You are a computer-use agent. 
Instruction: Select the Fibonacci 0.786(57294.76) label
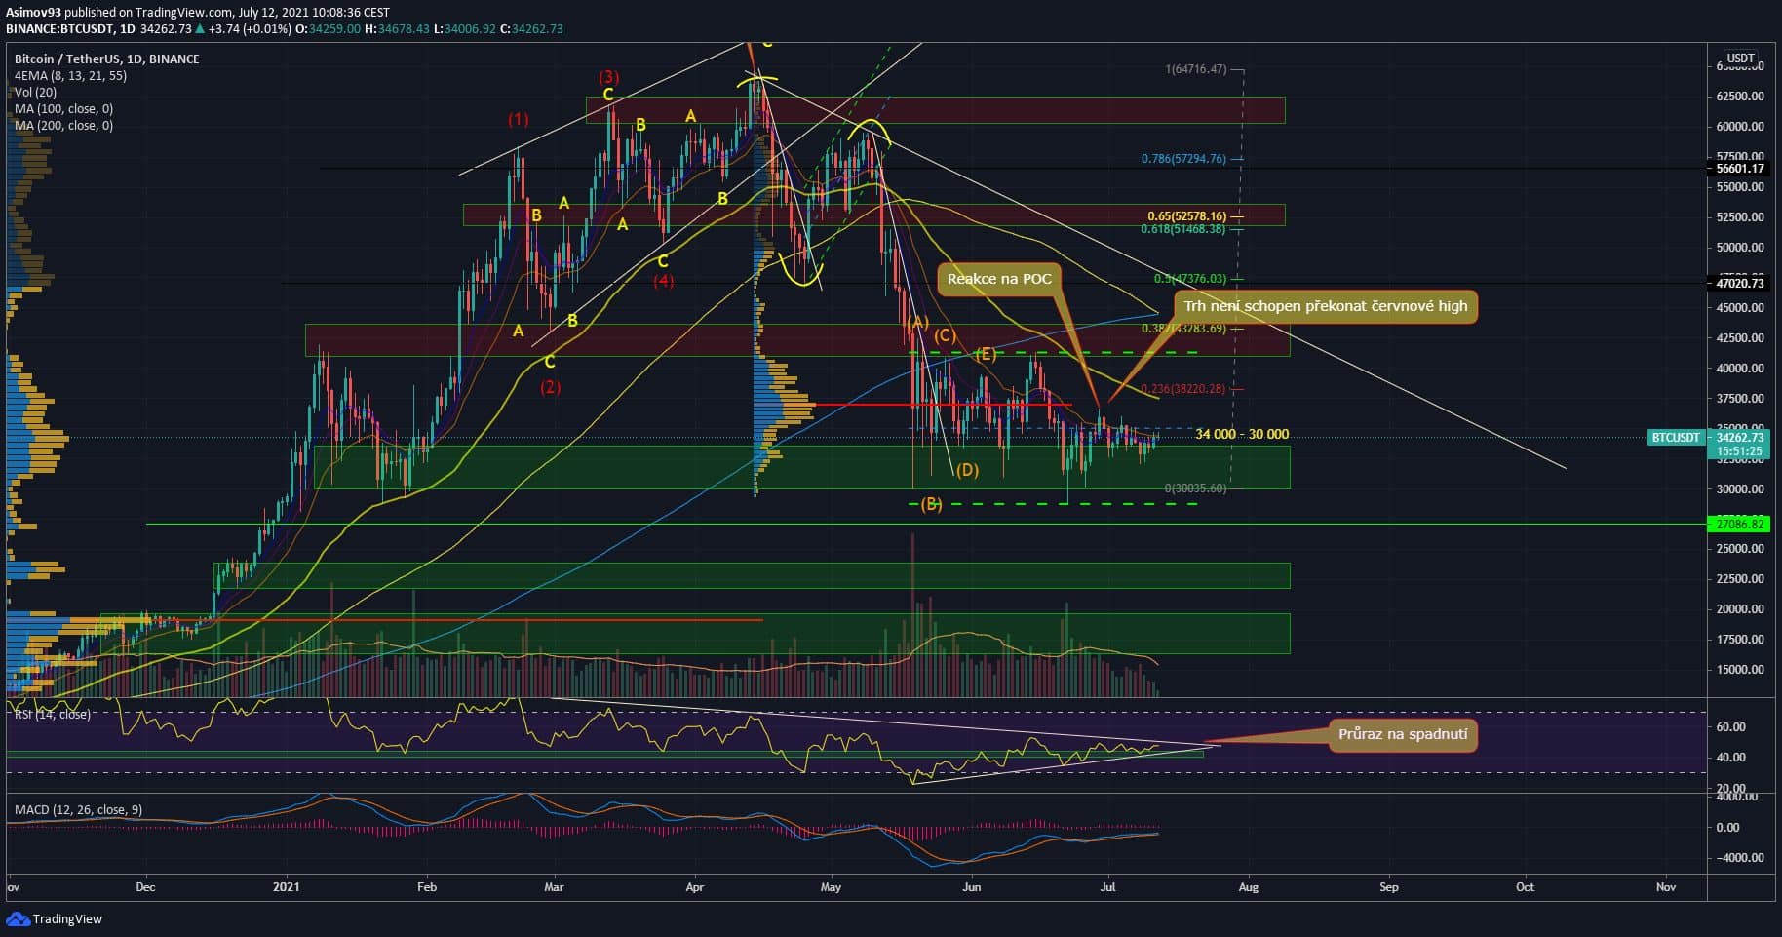(x=1184, y=158)
